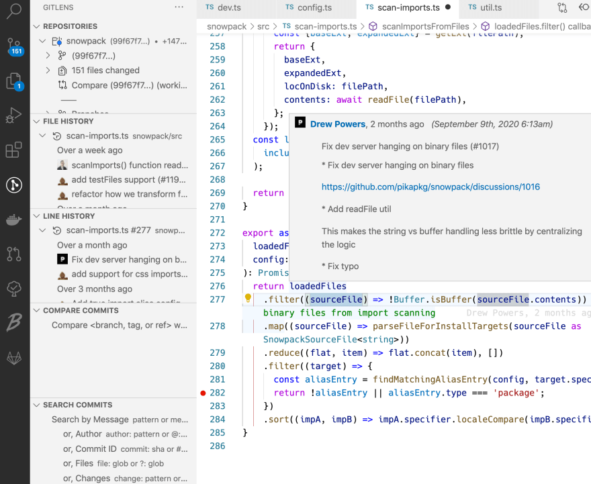Collapse the Compare Commits section

[36, 310]
